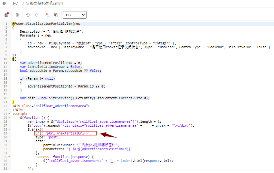Select the PC tab in header
The image size is (274, 173).
pos(15,3)
